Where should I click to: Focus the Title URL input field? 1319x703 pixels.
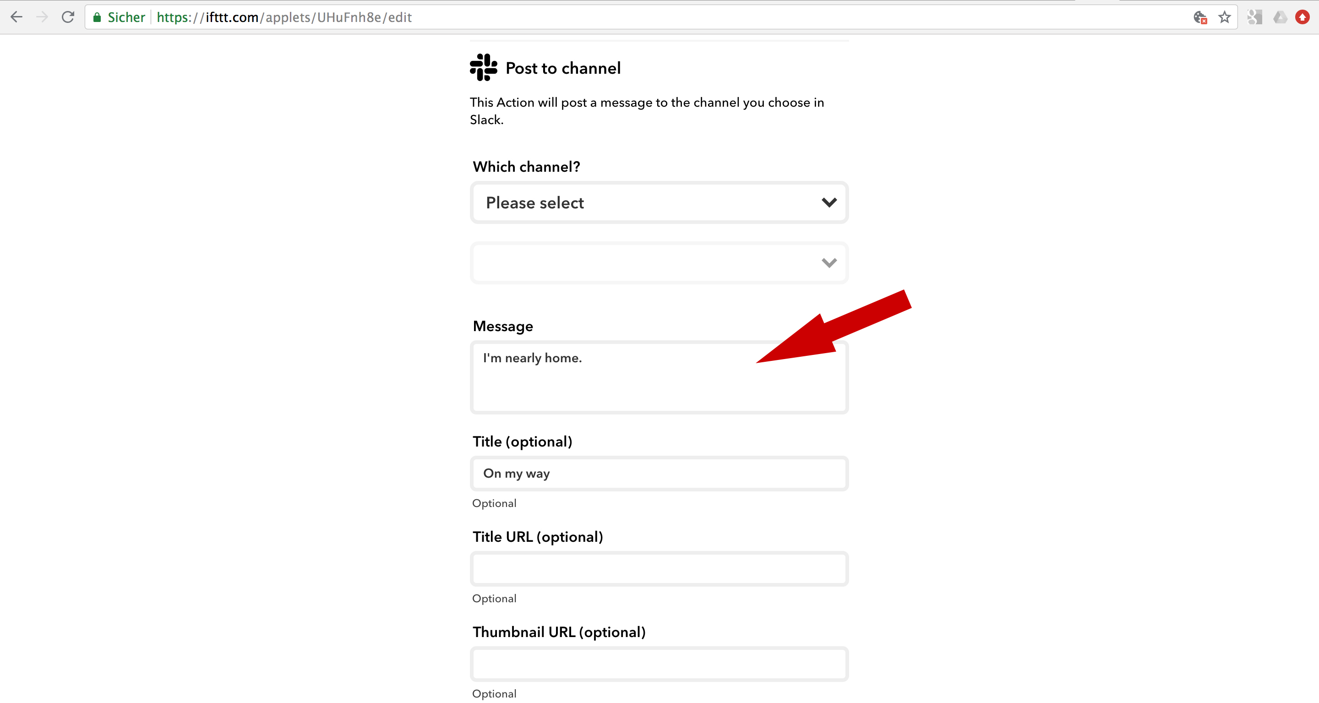tap(659, 569)
